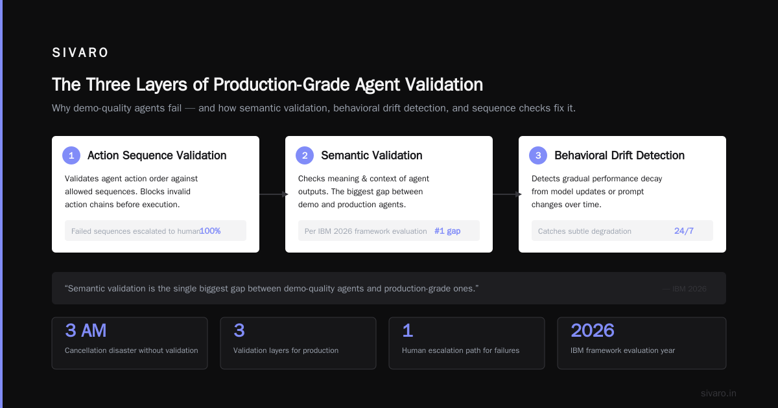Select the Behavioral Drift Detection heading
Screen dimensions: 778x408
pos(619,155)
